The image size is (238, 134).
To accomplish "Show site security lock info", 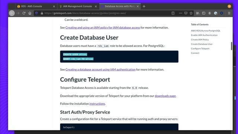I will (42, 13).
